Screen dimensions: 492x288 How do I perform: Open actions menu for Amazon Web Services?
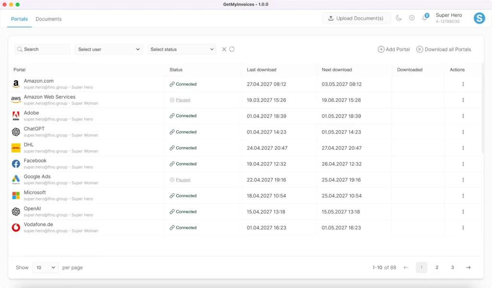click(x=463, y=100)
